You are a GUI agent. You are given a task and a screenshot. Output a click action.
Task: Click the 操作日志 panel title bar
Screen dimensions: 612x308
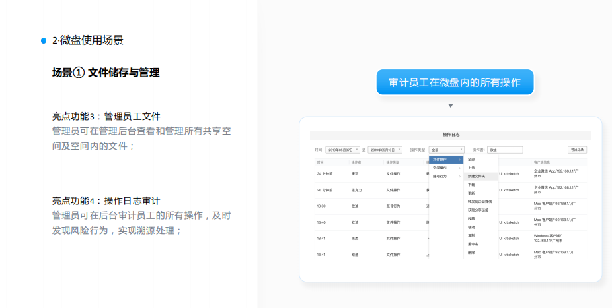[450, 135]
